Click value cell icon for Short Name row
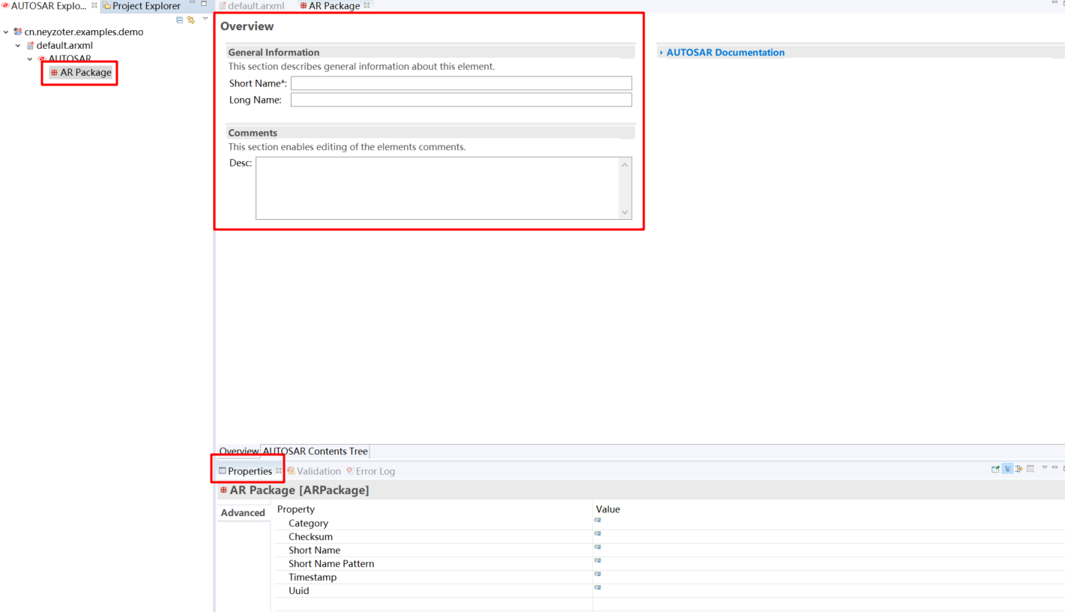The height and width of the screenshot is (612, 1065). pyautogui.click(x=597, y=547)
